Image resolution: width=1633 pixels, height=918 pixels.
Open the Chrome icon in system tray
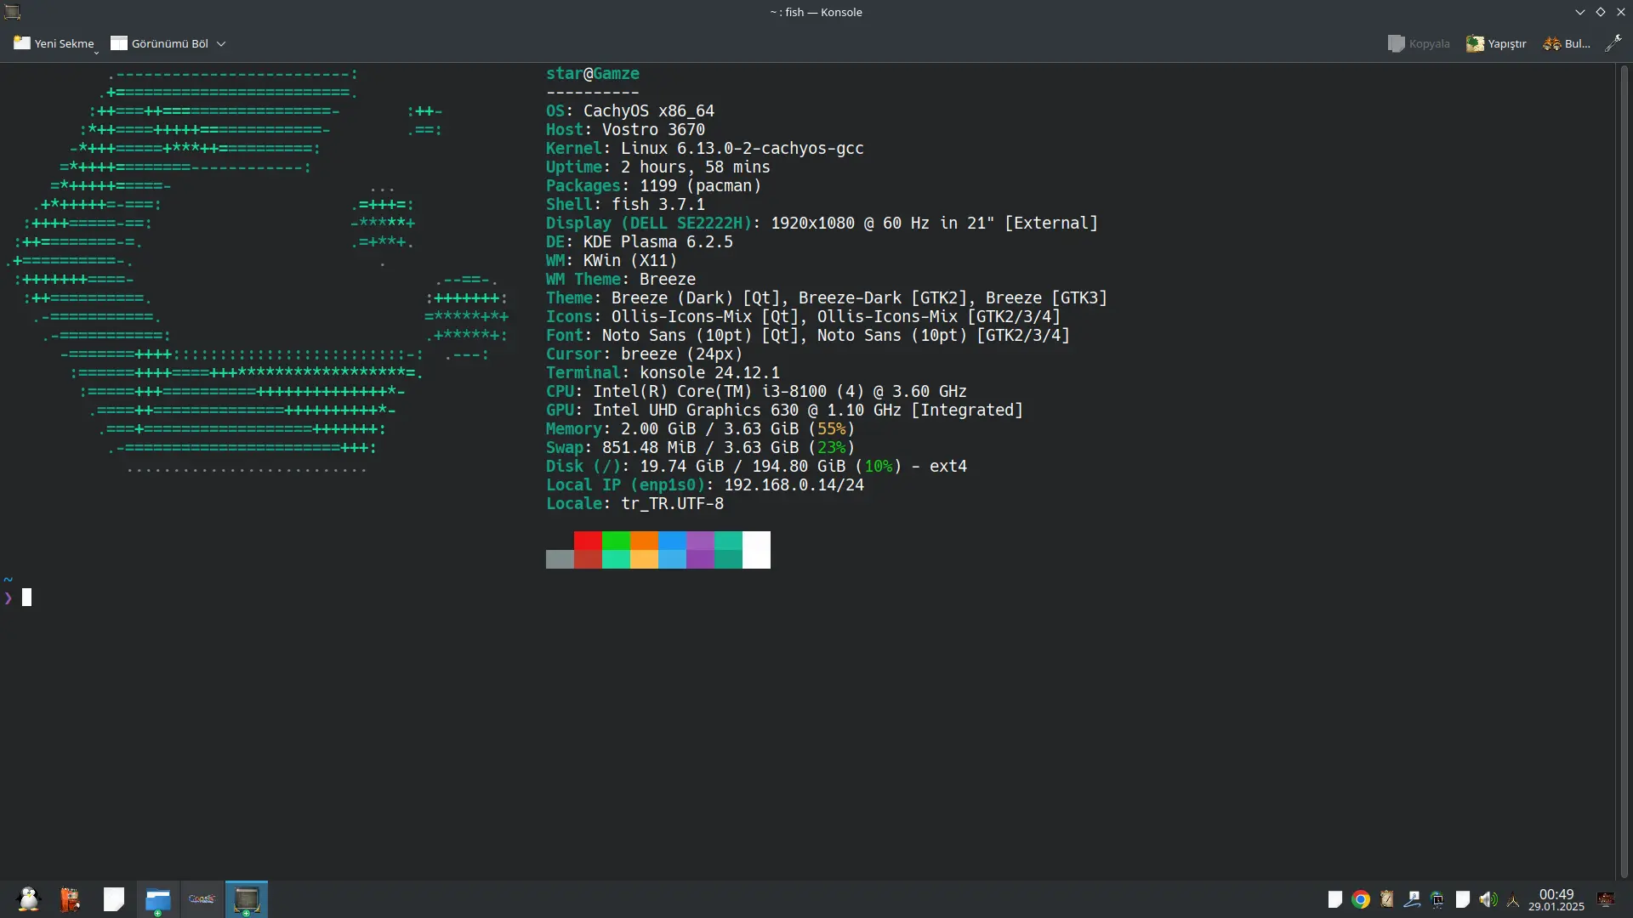coord(1361,899)
